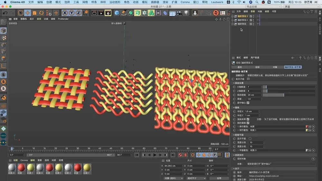Select the Move tool in toolbar
This screenshot has height=181, width=322.
[28, 13]
